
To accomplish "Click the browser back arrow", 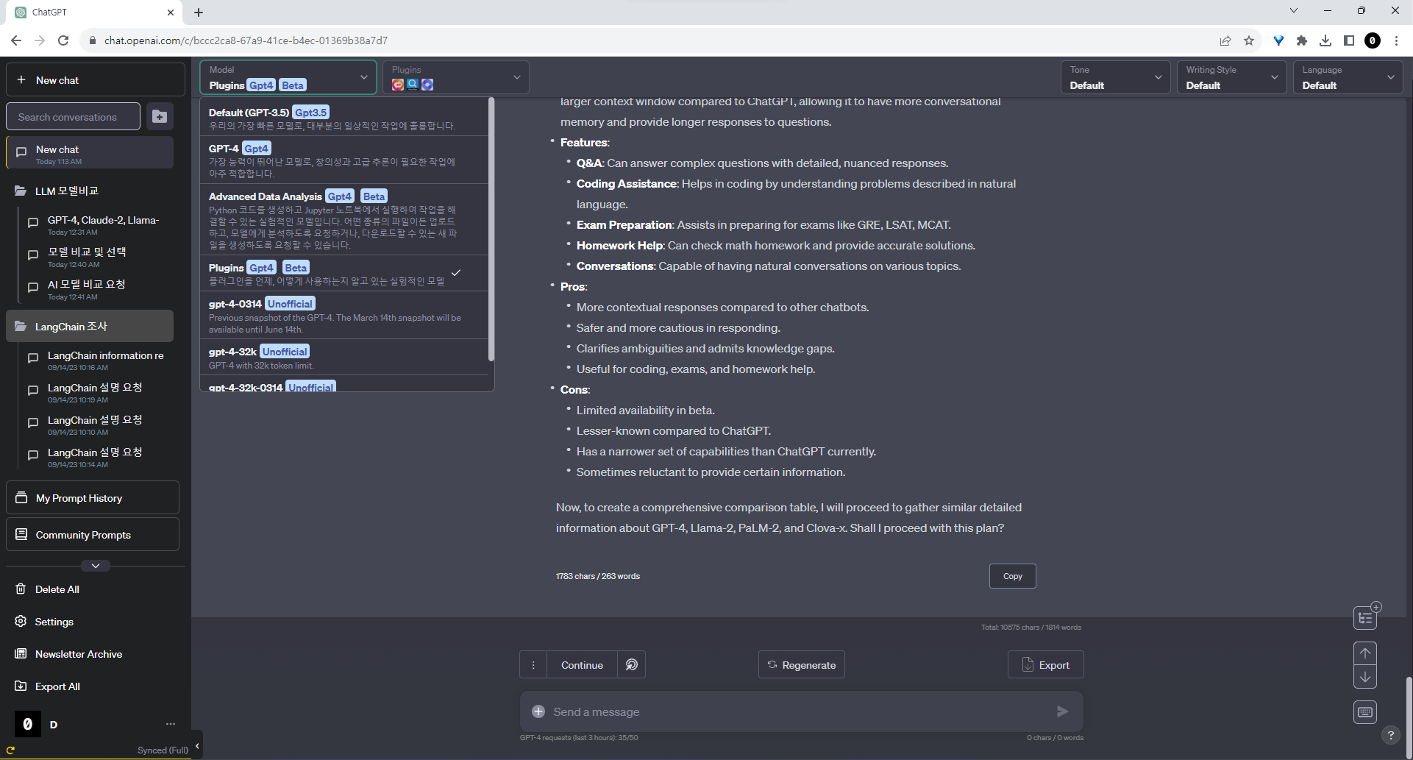I will (x=16, y=40).
